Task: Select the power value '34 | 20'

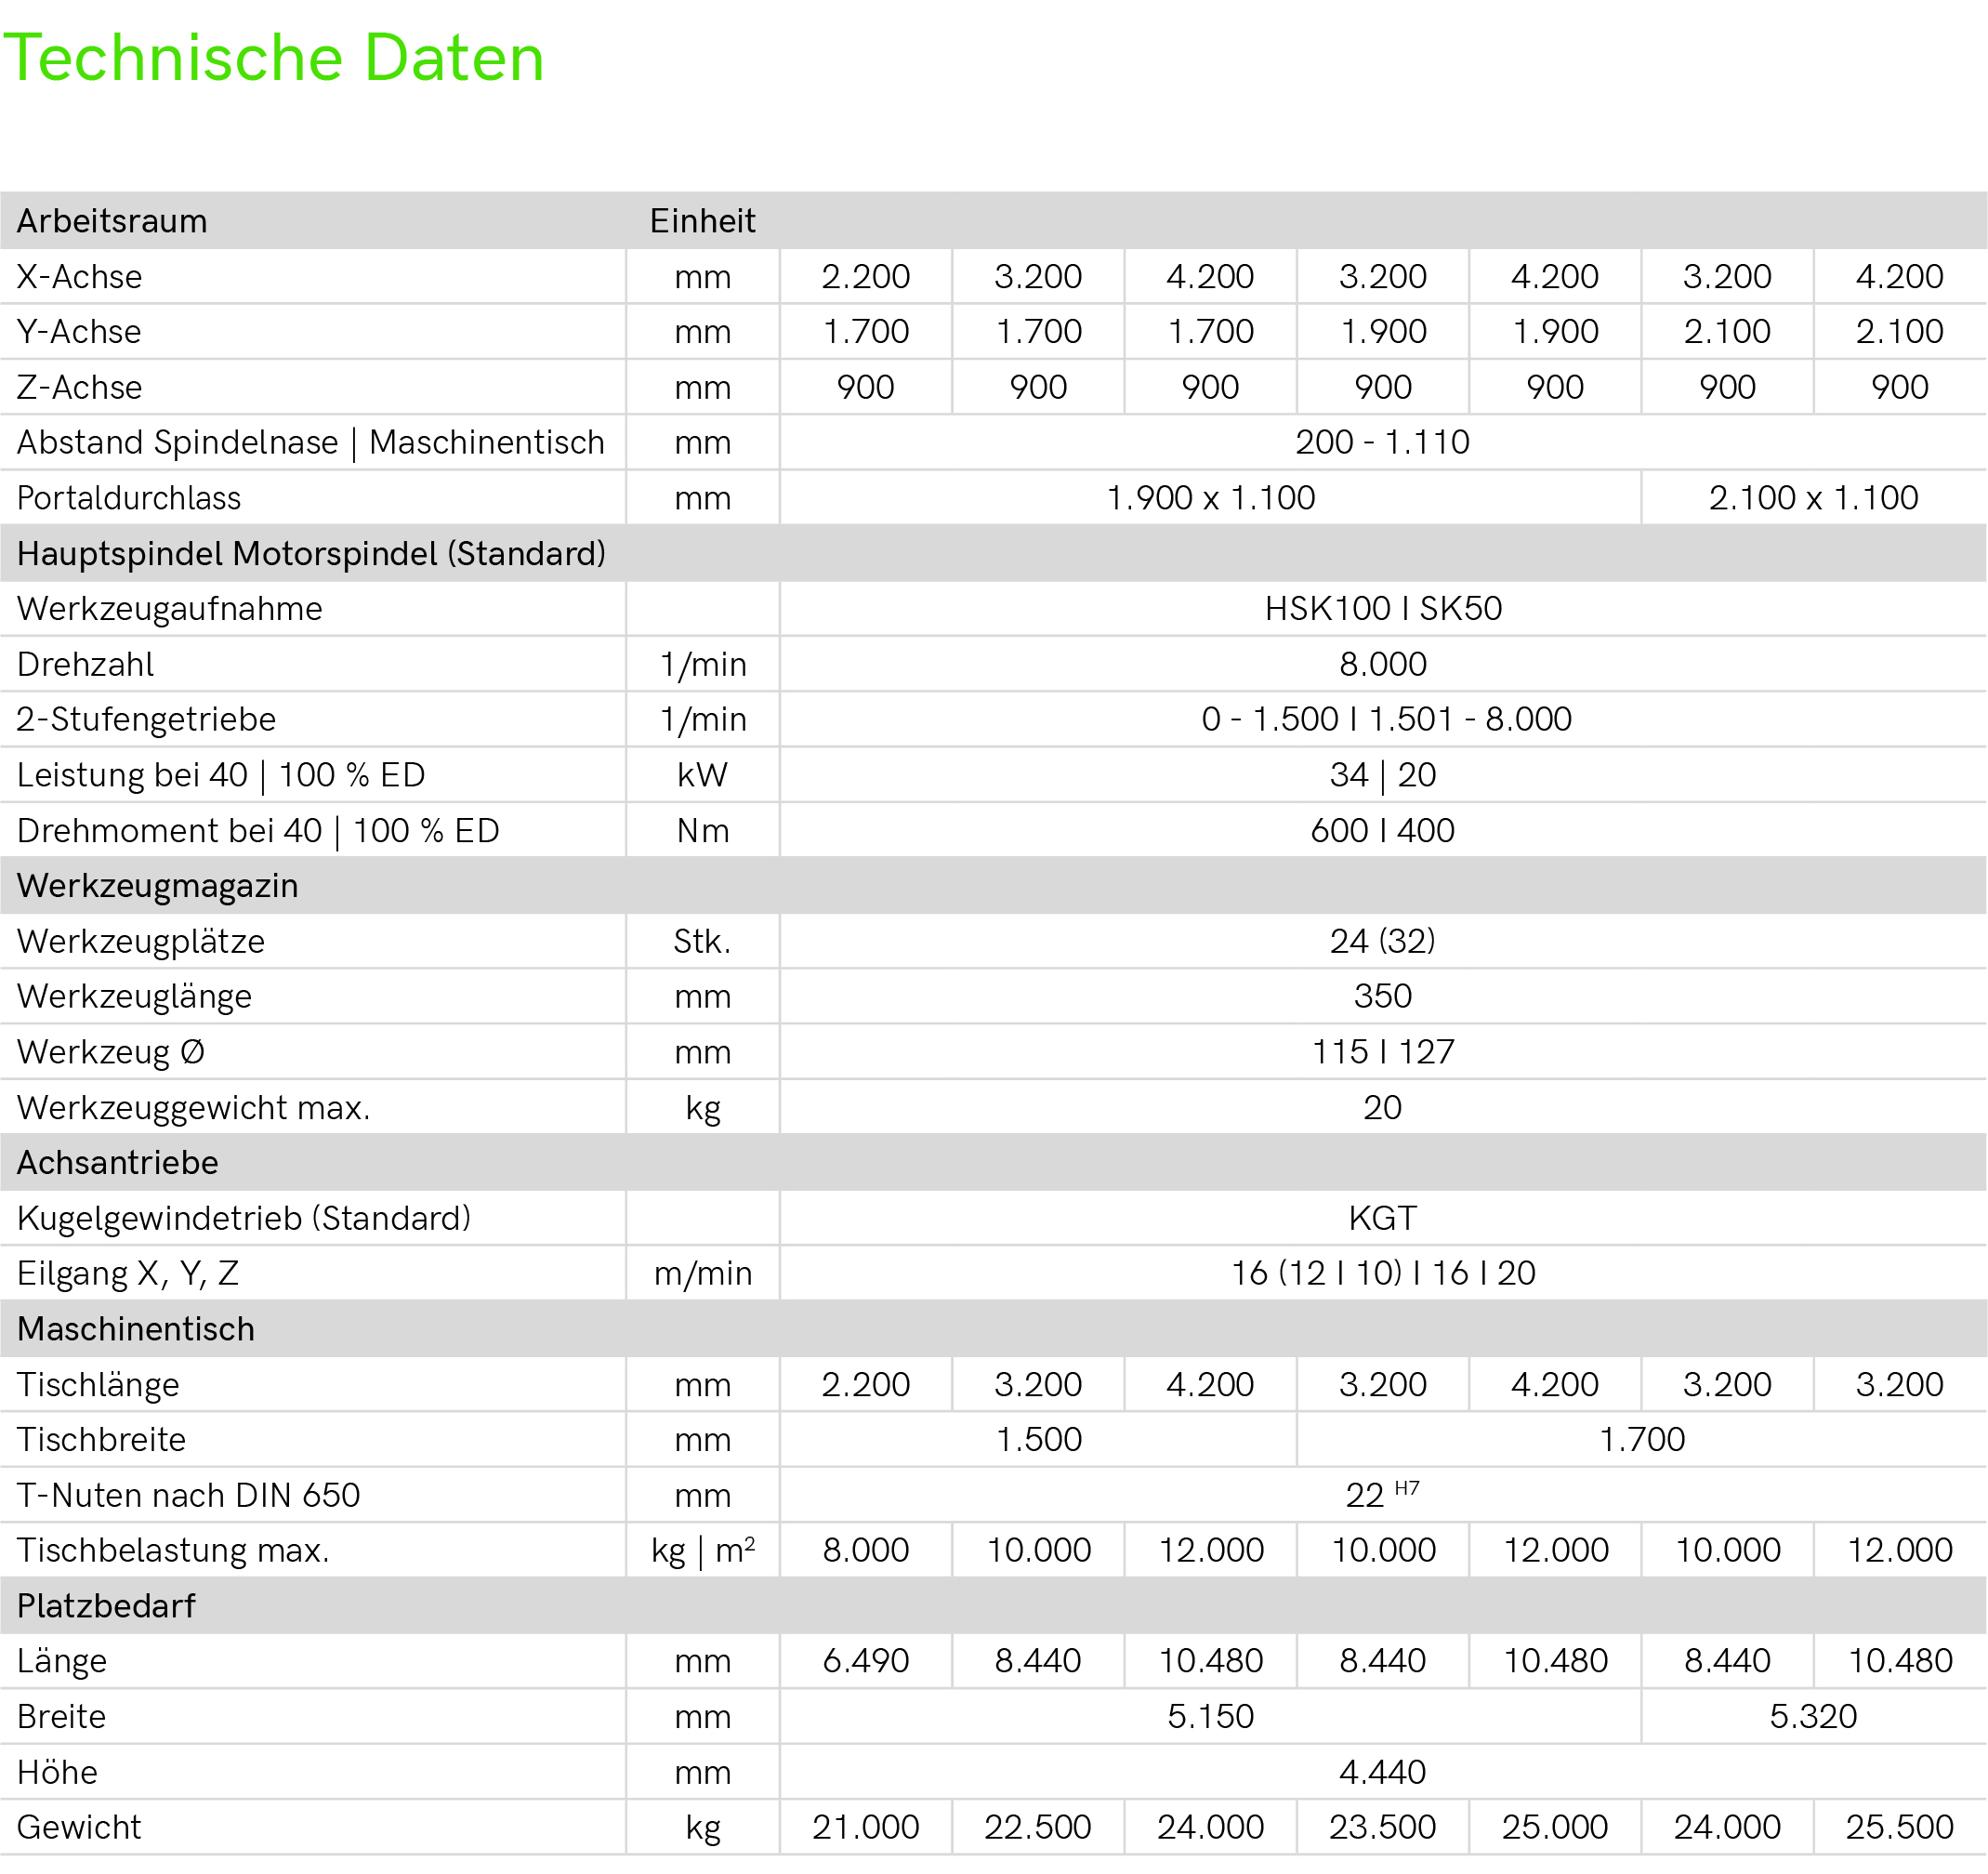Action: pos(1383,775)
